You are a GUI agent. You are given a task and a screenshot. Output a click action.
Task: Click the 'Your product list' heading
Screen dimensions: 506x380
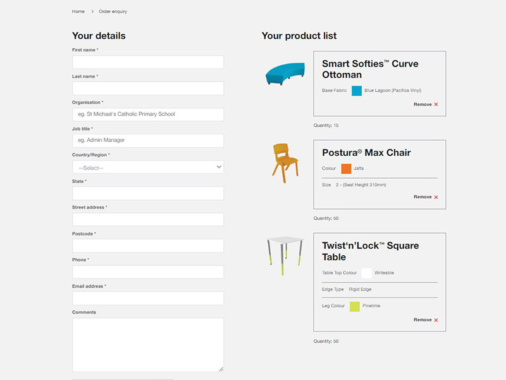(x=299, y=35)
